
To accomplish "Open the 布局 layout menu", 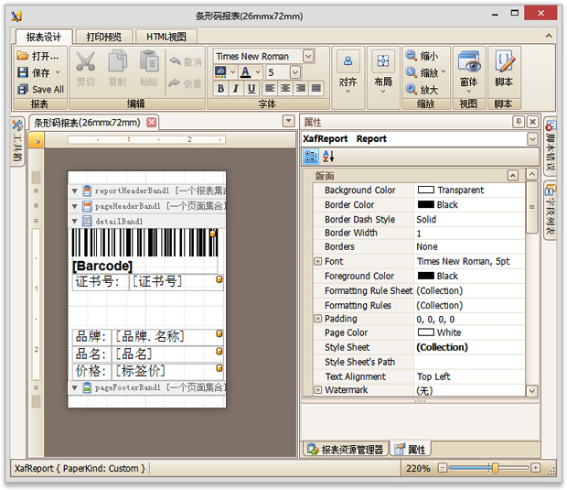I will coord(383,73).
